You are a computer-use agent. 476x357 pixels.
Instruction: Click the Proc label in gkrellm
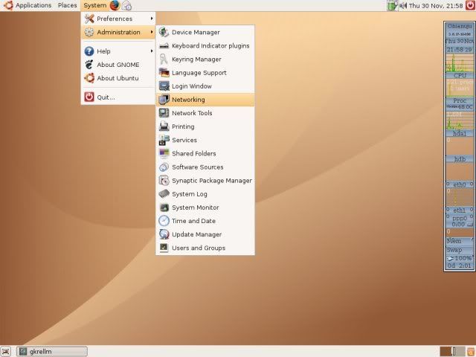(x=460, y=100)
